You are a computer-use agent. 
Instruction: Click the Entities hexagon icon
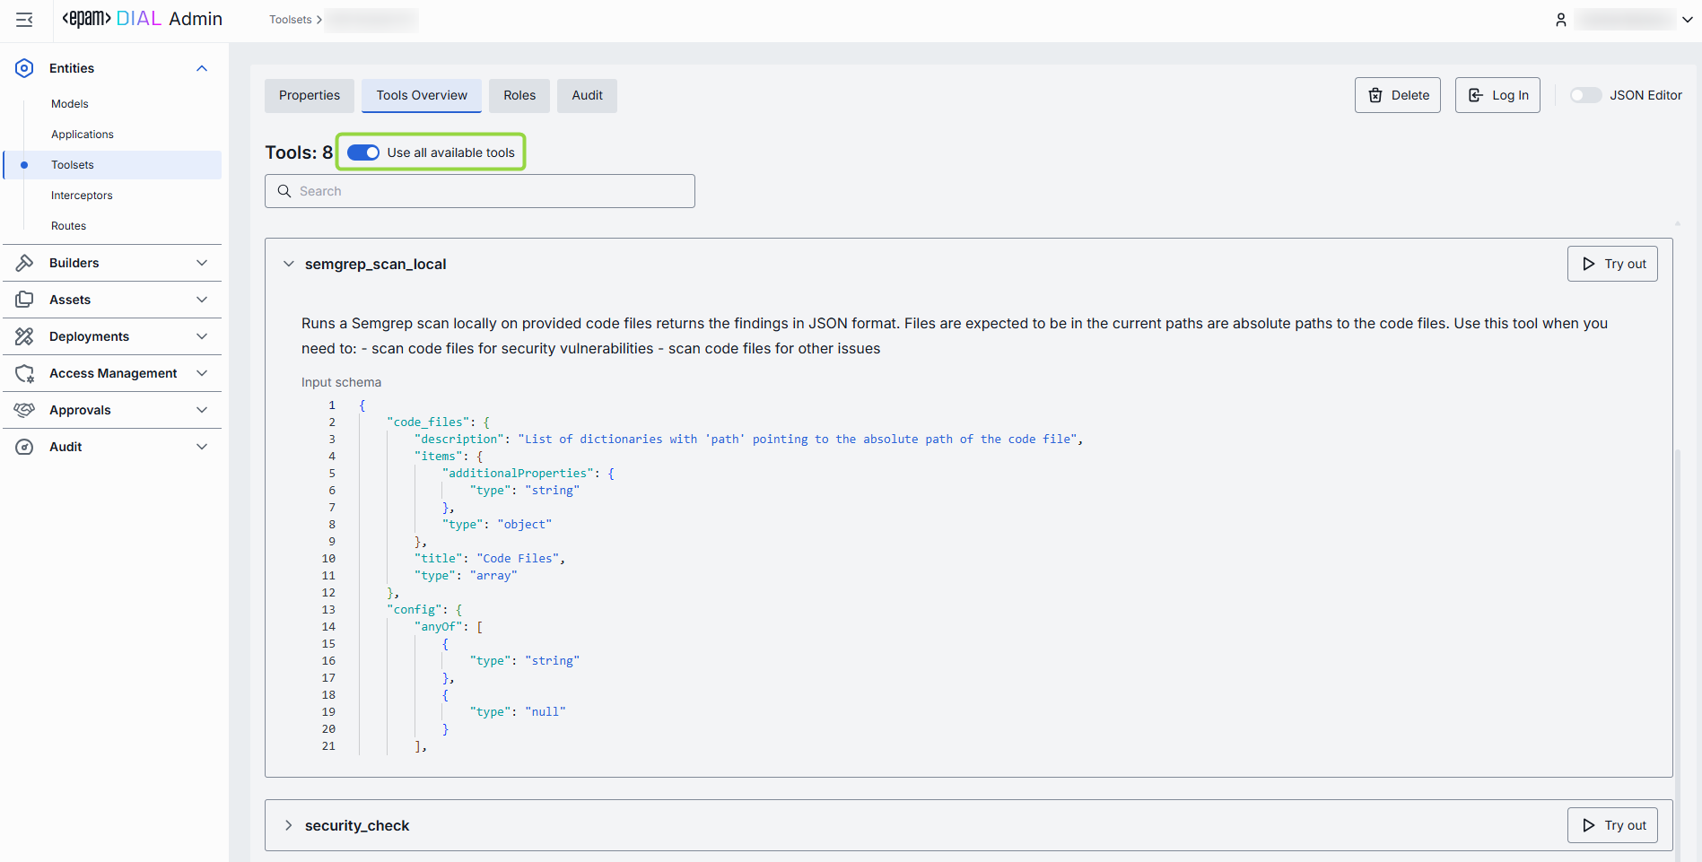click(24, 68)
